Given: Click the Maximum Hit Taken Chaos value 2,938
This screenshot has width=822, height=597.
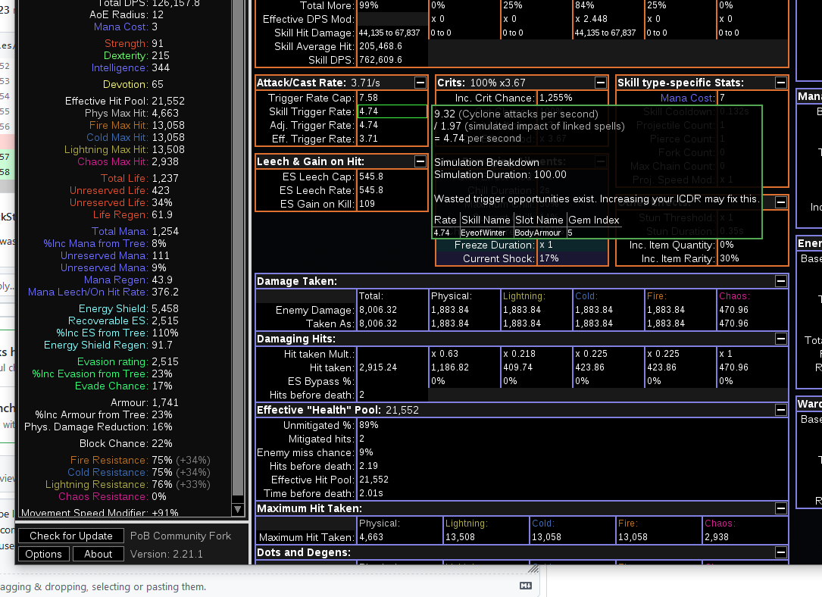Looking at the screenshot, I should tap(717, 537).
